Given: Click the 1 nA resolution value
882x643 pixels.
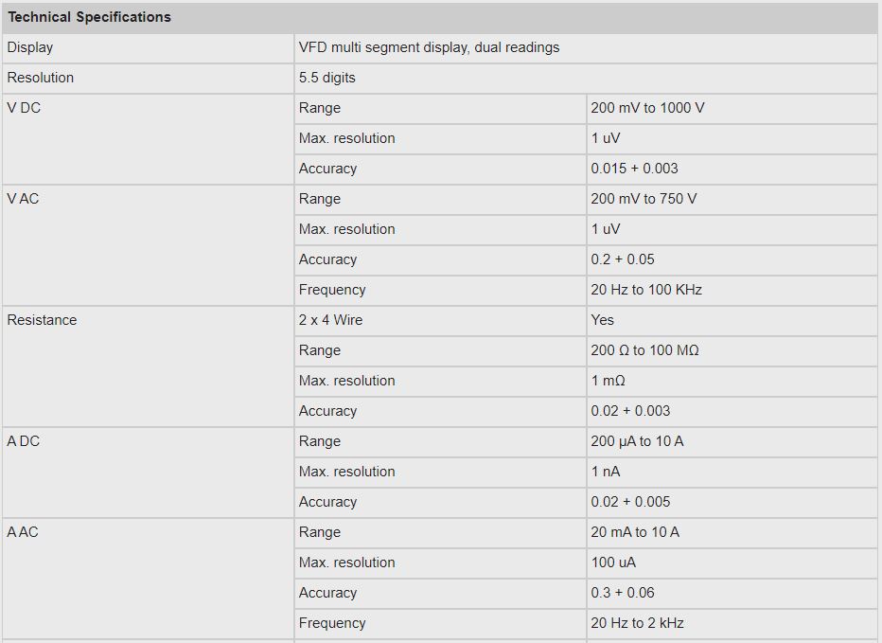Looking at the screenshot, I should [x=606, y=472].
